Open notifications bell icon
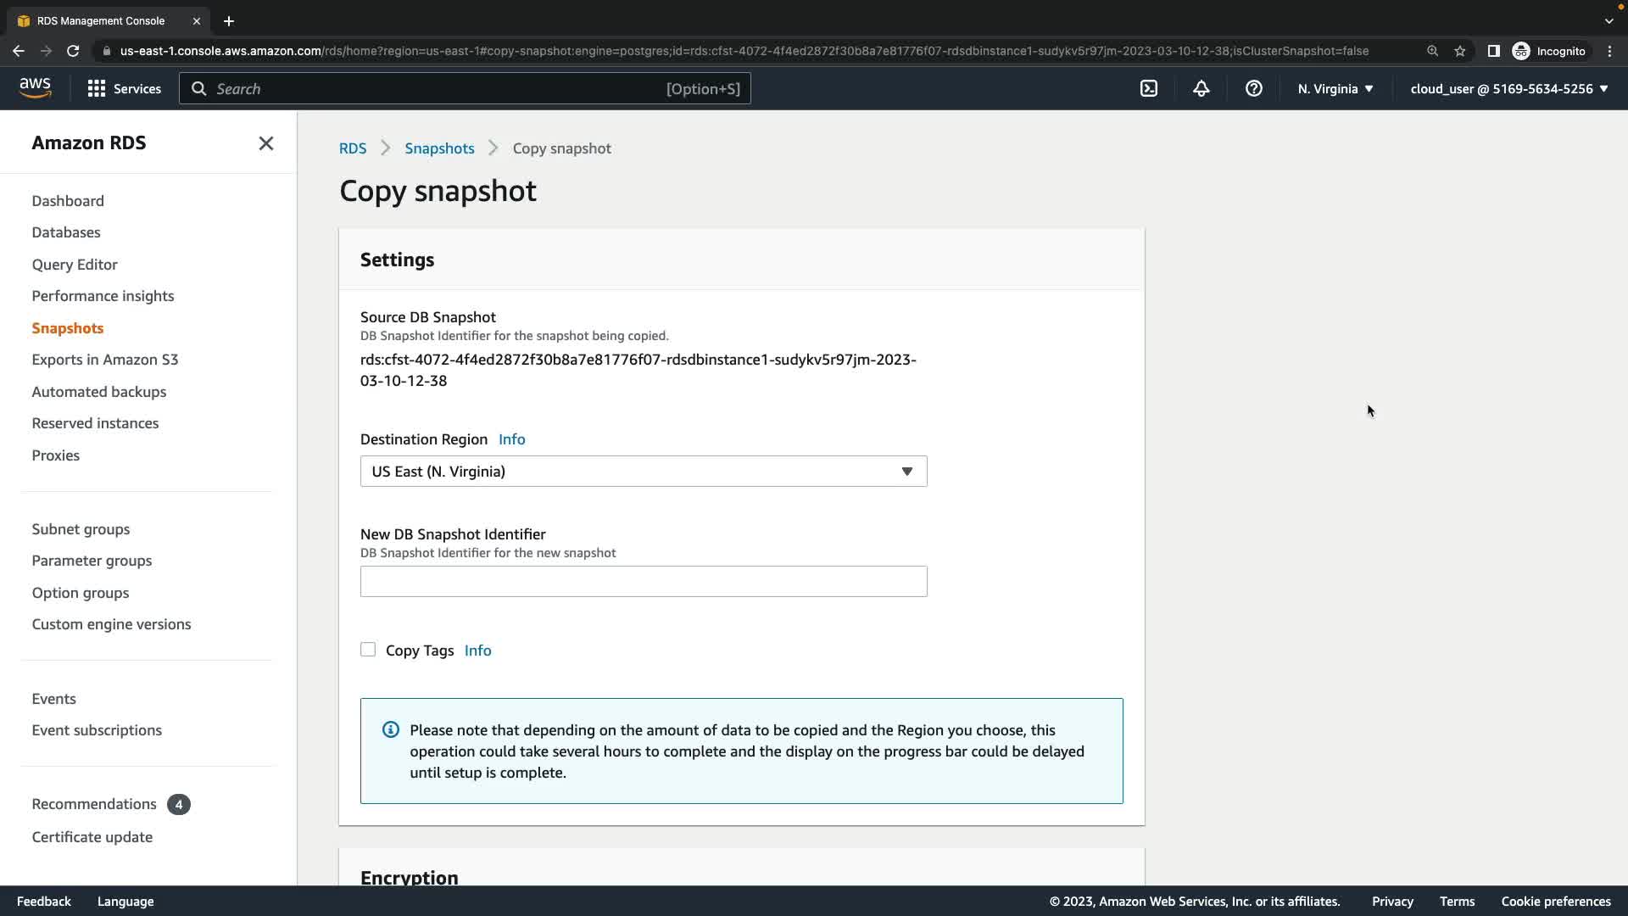The width and height of the screenshot is (1628, 916). 1201,88
